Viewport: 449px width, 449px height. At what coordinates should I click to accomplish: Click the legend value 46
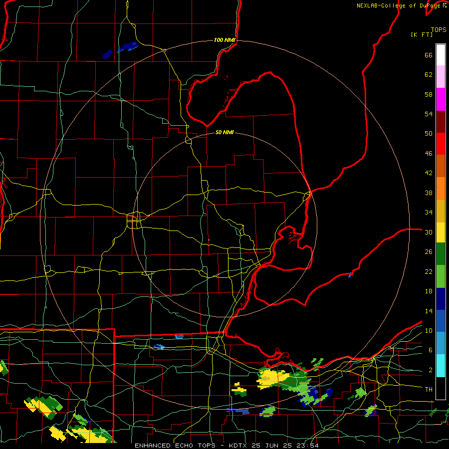tap(429, 154)
